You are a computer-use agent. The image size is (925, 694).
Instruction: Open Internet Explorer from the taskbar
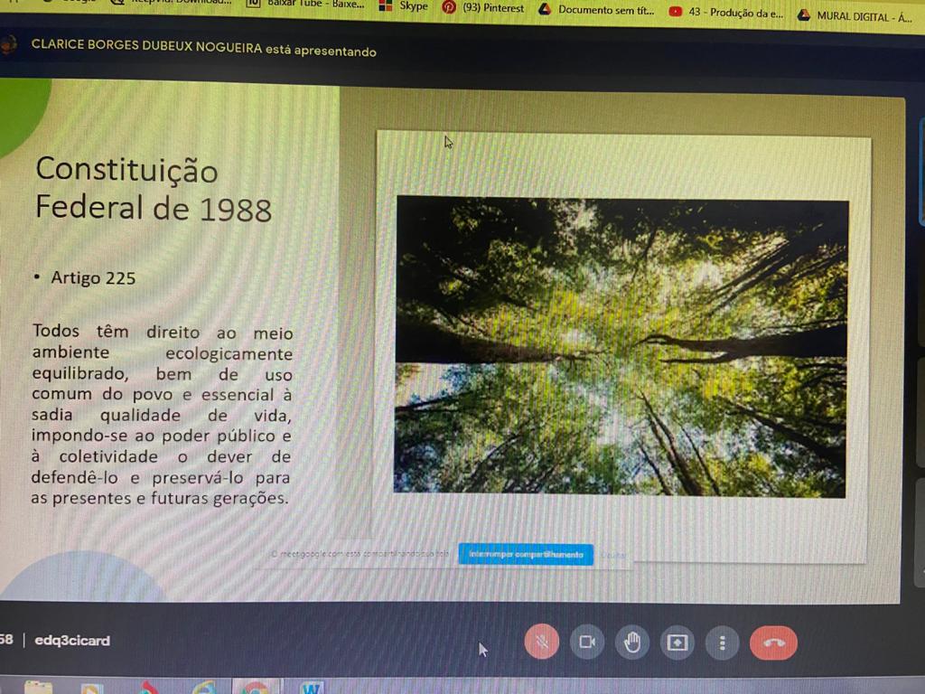coord(204,688)
